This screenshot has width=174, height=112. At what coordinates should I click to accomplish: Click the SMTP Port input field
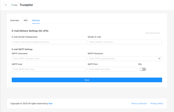point(112,69)
